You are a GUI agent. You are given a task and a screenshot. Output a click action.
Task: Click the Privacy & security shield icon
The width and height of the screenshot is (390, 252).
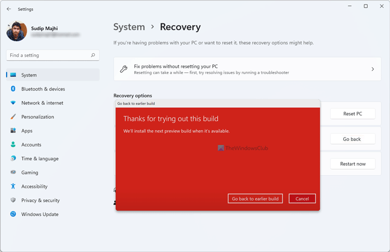13,200
